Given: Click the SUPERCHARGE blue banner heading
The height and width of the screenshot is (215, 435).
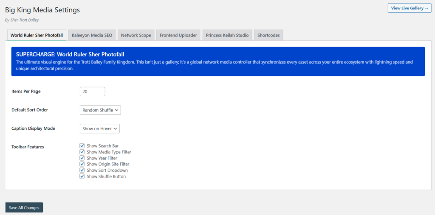Looking at the screenshot, I should click(70, 54).
